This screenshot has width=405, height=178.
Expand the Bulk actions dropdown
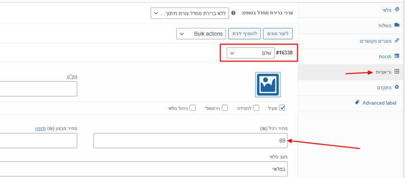click(201, 34)
